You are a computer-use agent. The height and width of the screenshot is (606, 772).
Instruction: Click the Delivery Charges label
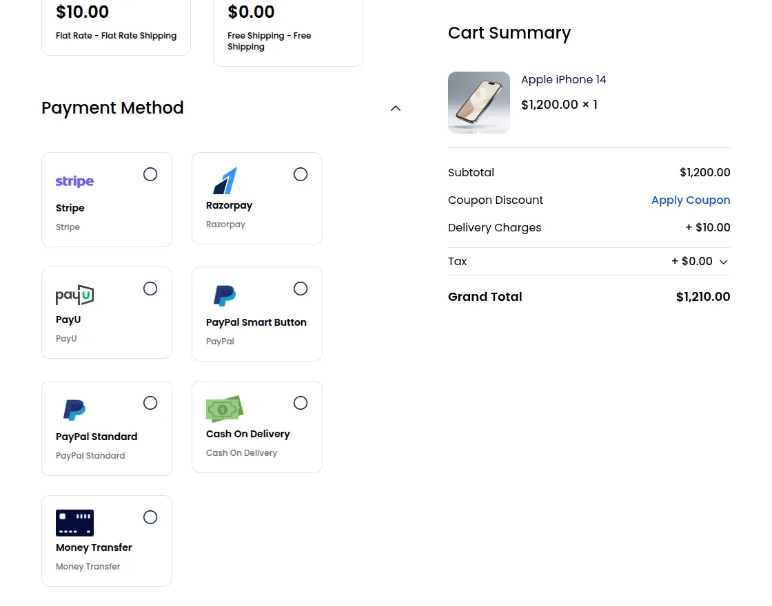[494, 228]
